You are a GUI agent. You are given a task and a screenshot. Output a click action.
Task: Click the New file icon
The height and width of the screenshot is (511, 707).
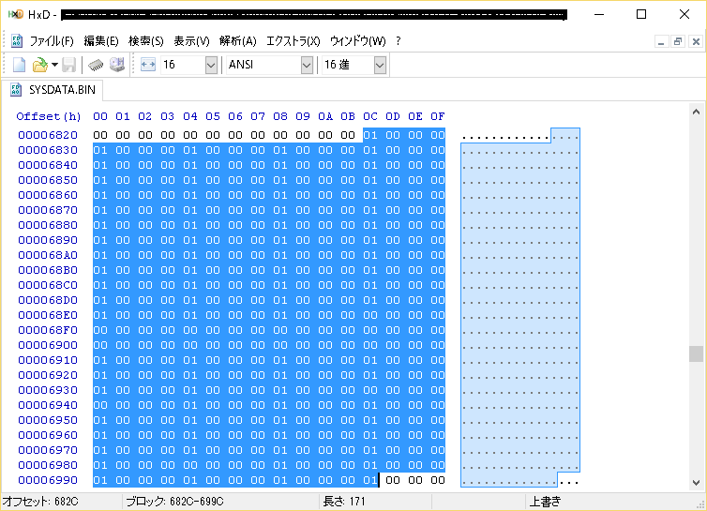coord(19,65)
